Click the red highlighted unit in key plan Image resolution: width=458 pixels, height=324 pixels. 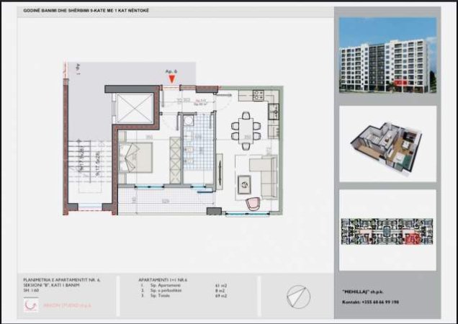click(x=412, y=239)
